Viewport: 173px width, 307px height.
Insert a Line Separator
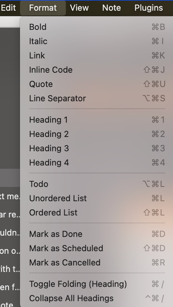tap(97, 98)
